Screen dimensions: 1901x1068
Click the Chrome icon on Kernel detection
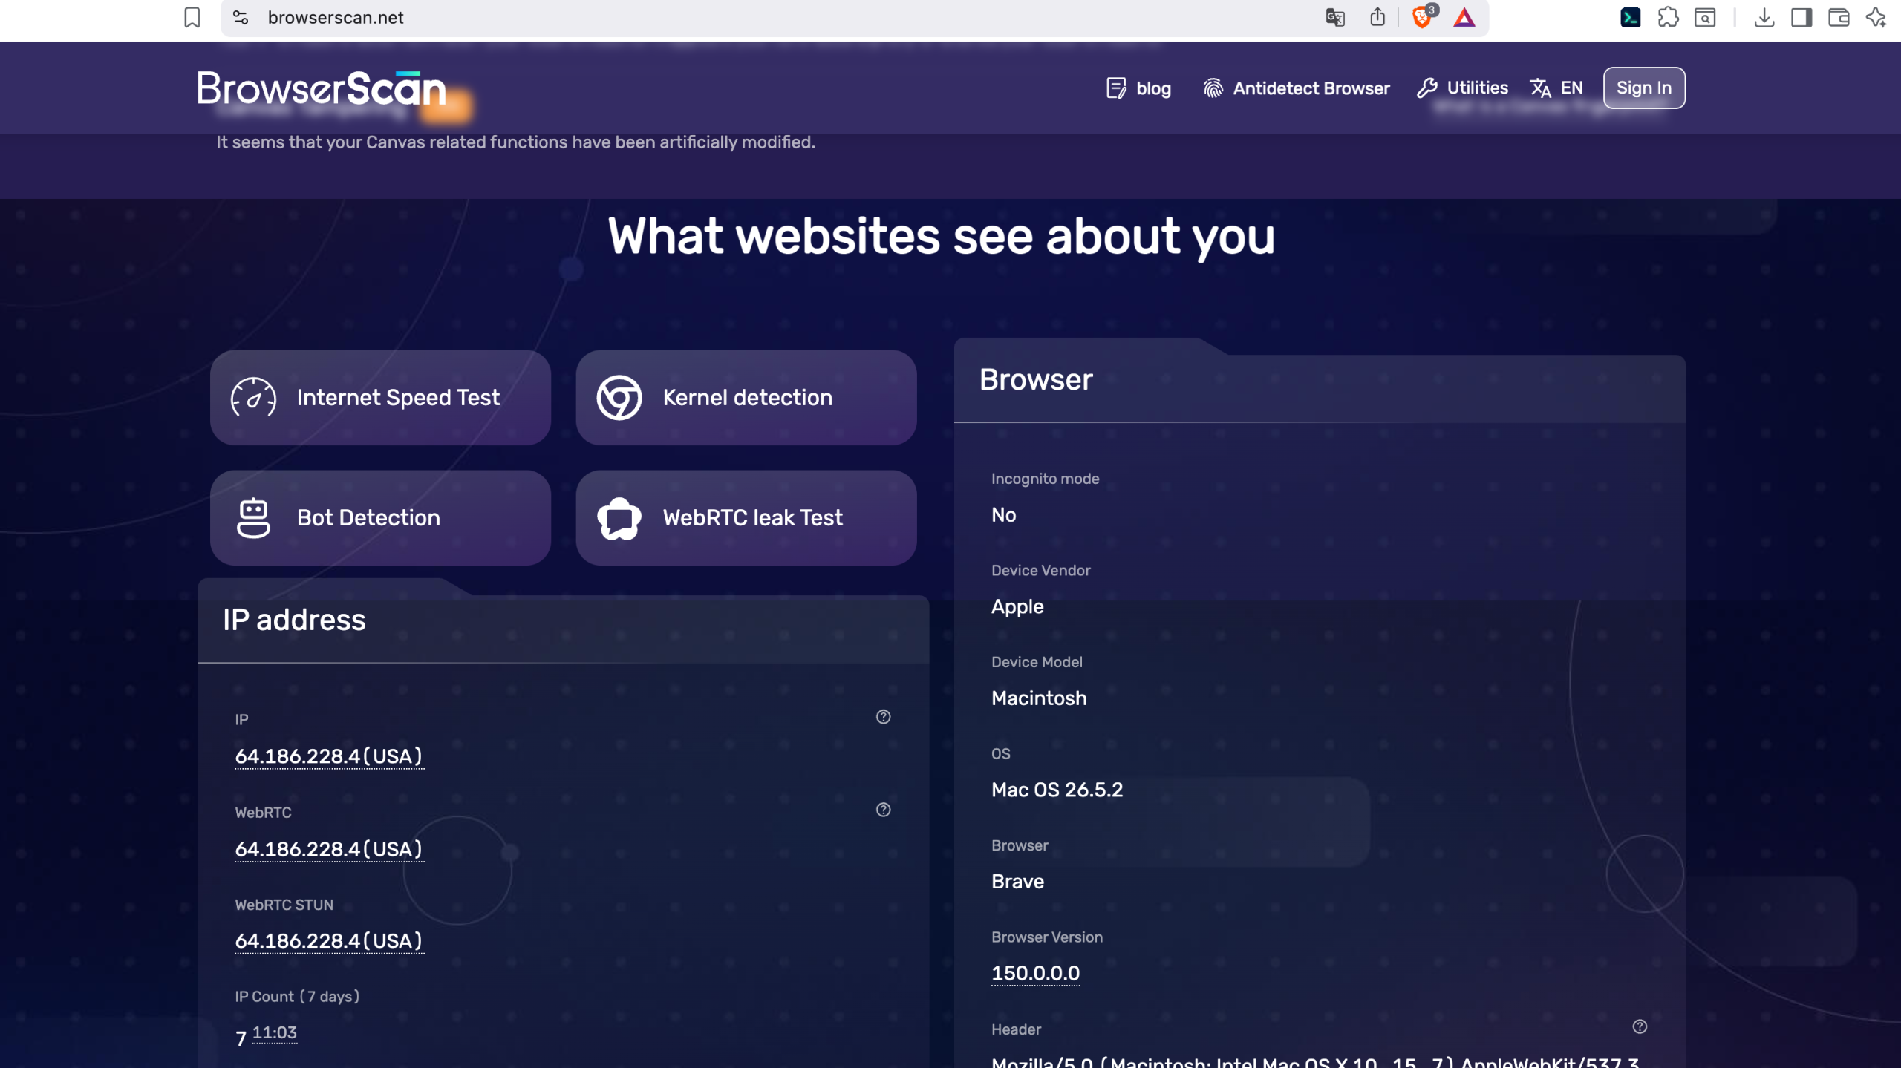(x=619, y=398)
